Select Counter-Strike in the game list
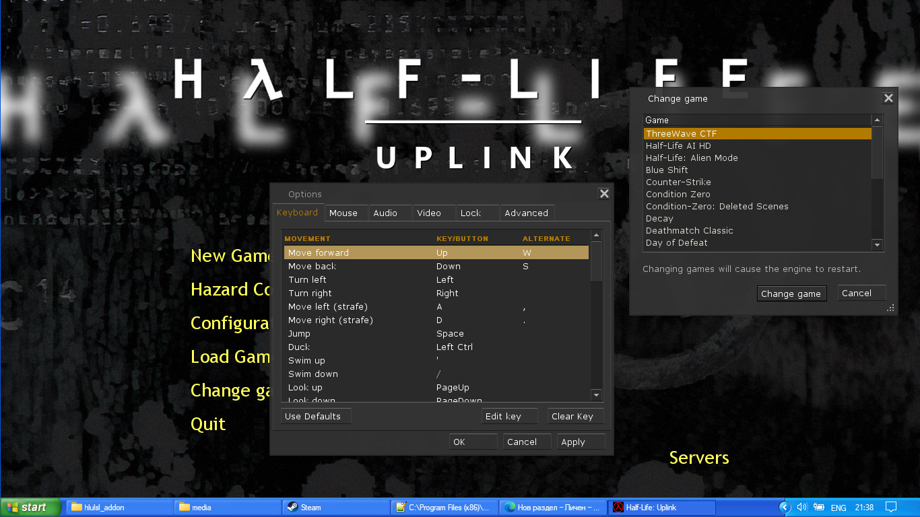This screenshot has width=920, height=517. (x=678, y=182)
